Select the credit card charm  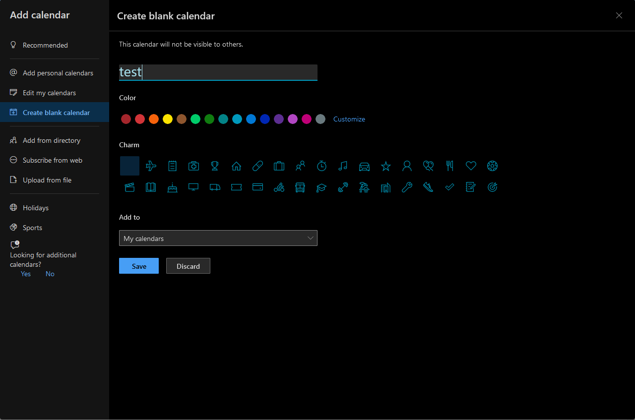pyautogui.click(x=257, y=187)
